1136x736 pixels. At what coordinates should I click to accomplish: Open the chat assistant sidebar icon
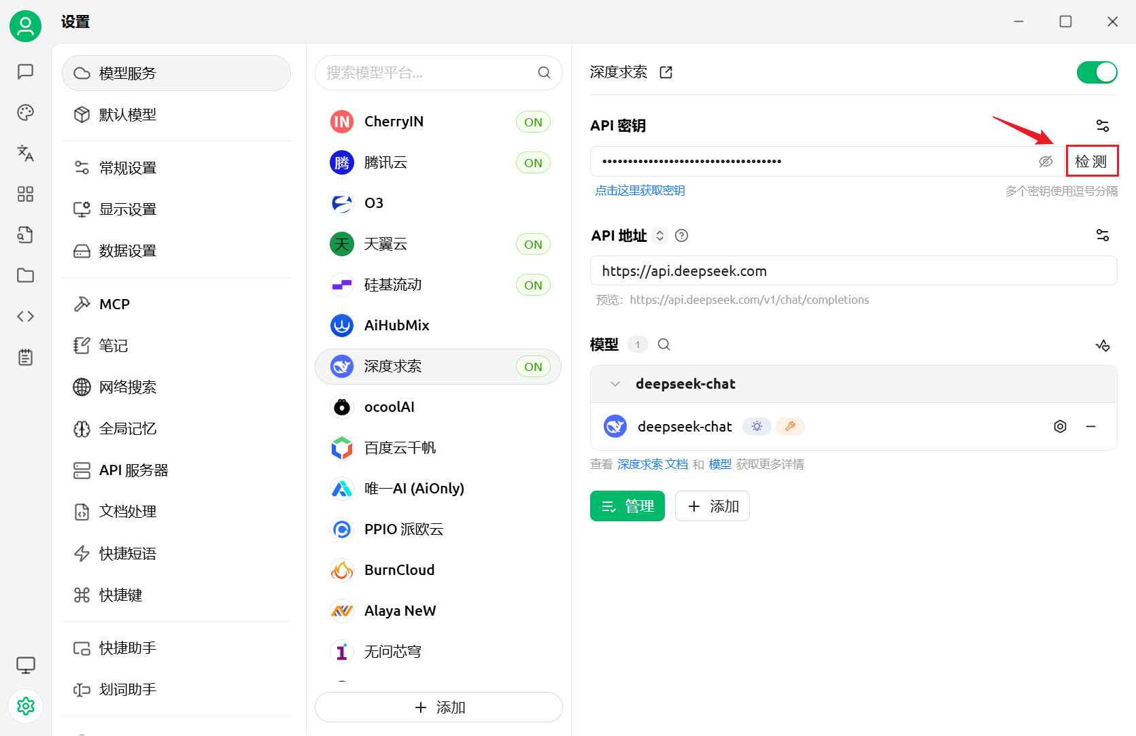click(25, 71)
